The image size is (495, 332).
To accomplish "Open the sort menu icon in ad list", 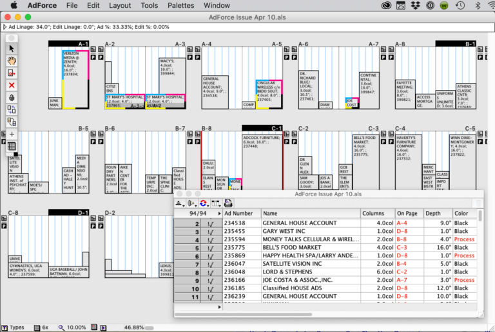I will (179, 203).
